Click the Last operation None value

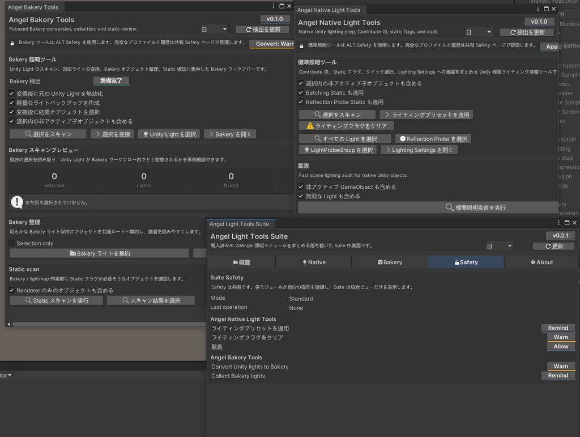pos(296,308)
